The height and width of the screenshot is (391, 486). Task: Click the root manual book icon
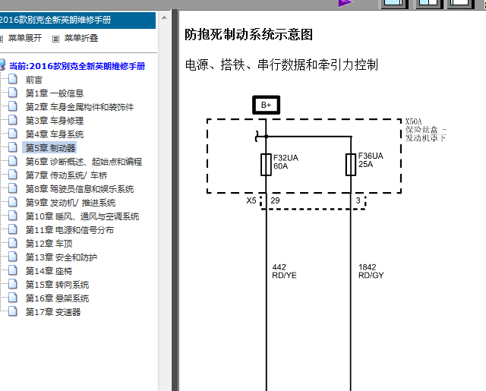pyautogui.click(x=2, y=65)
